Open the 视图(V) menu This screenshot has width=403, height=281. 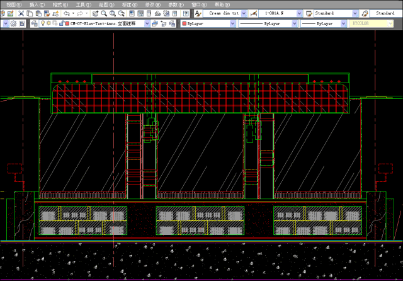click(14, 4)
